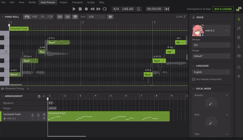Viewport: 243px width, 140px height.
Task: Toggle waveform display in piano roll
Action: pyautogui.click(x=68, y=17)
